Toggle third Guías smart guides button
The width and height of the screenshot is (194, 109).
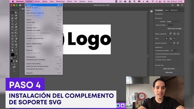[x=174, y=38]
